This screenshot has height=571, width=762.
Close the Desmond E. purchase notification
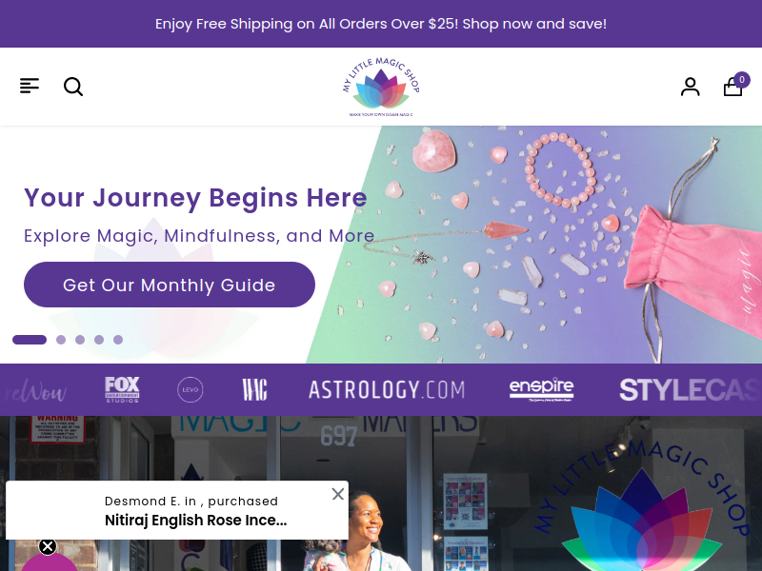click(338, 494)
